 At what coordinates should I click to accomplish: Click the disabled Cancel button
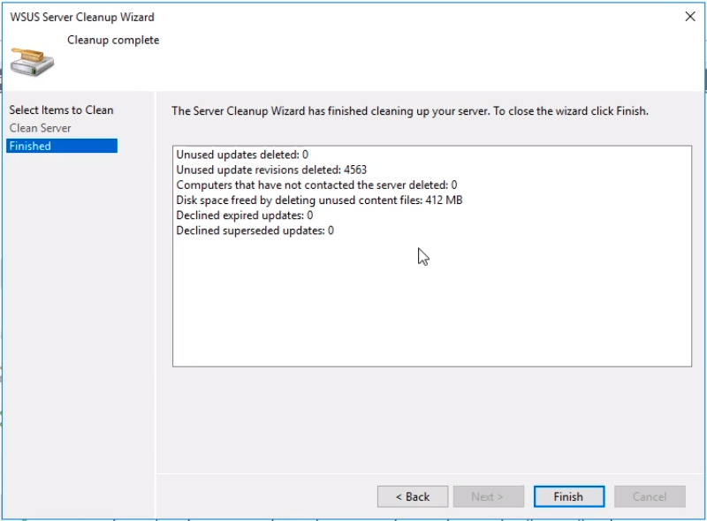coord(650,496)
